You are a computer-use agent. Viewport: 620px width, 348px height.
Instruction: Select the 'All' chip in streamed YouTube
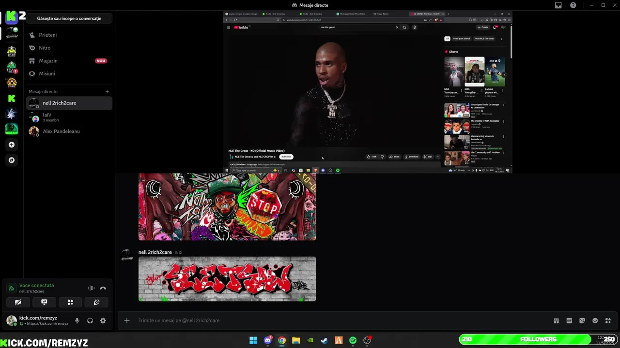(447, 39)
